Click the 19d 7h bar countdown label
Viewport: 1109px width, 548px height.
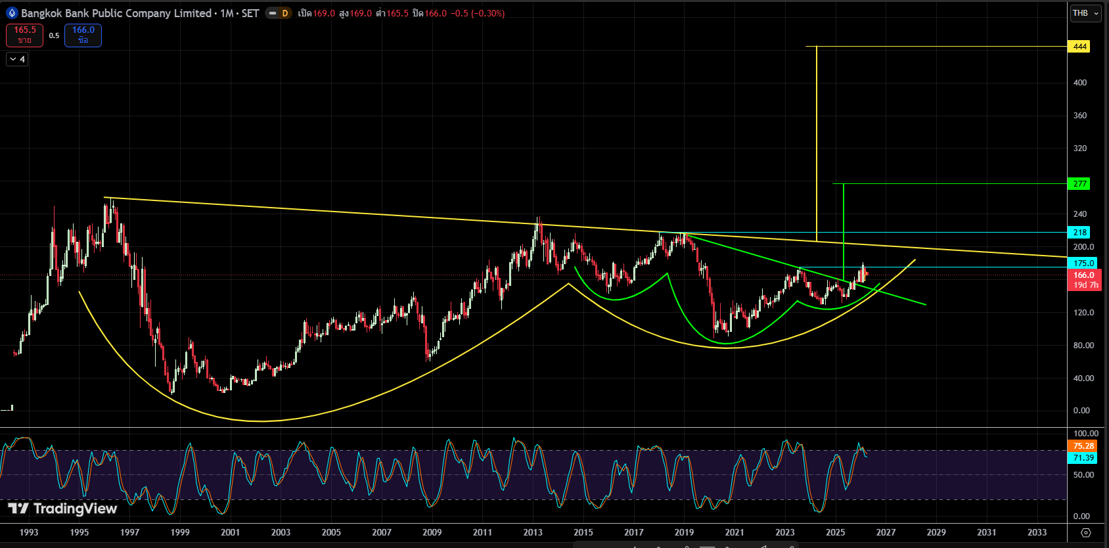(1085, 285)
